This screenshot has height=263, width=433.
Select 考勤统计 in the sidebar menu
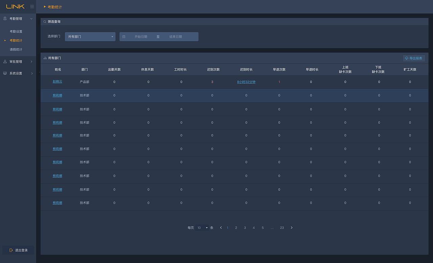(16, 40)
